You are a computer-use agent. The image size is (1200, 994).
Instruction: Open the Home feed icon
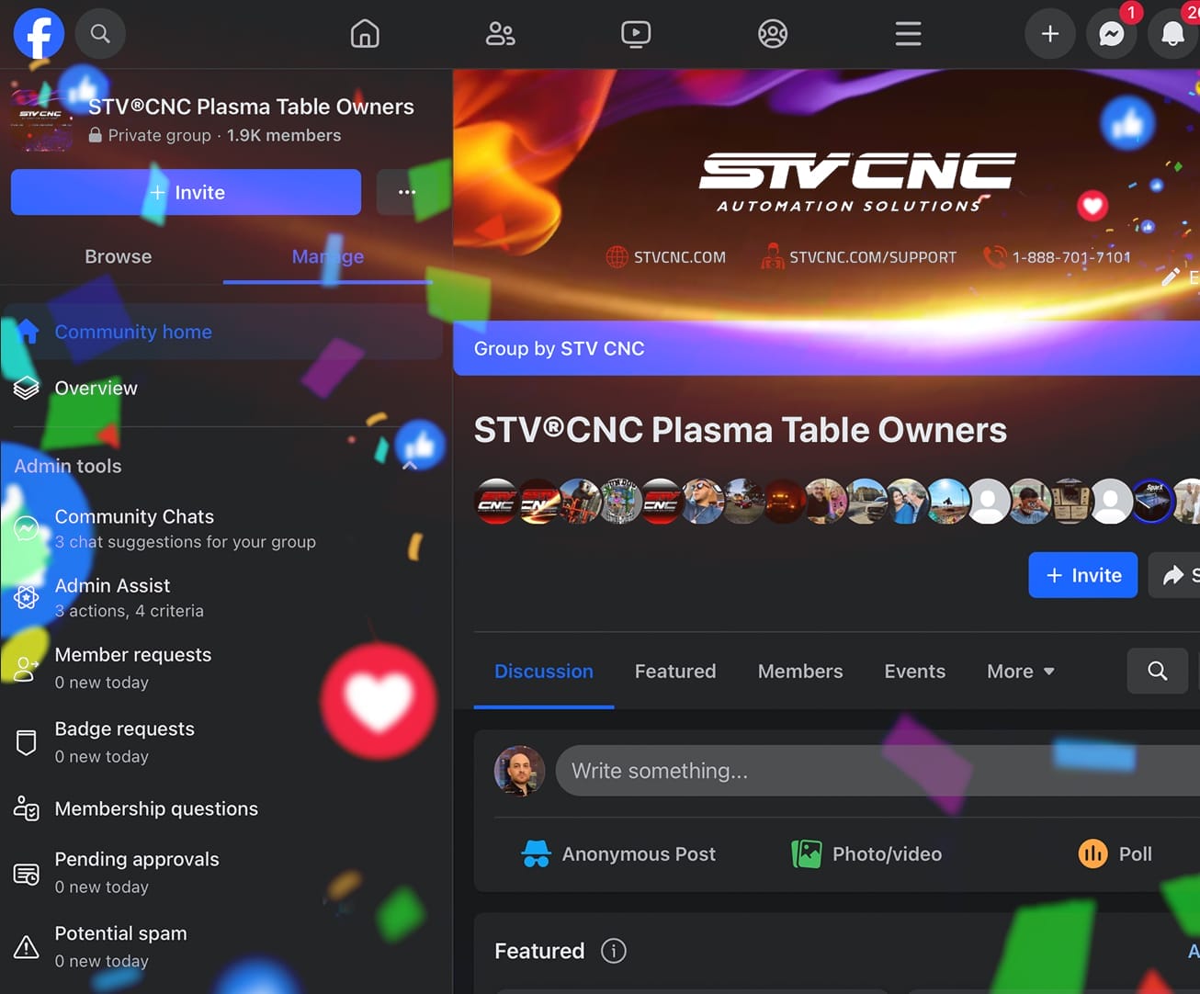[x=365, y=34]
